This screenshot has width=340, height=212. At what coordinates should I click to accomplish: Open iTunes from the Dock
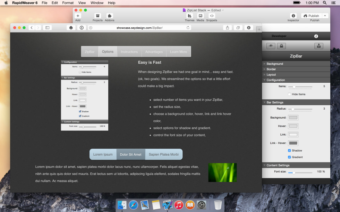tap(179, 205)
